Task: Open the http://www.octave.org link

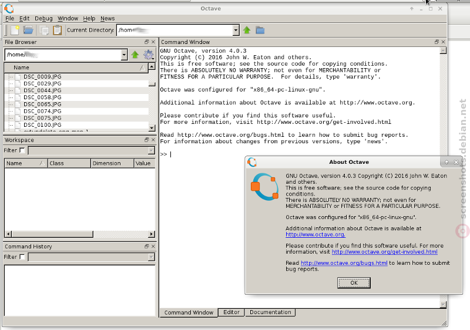Action: pos(315,234)
